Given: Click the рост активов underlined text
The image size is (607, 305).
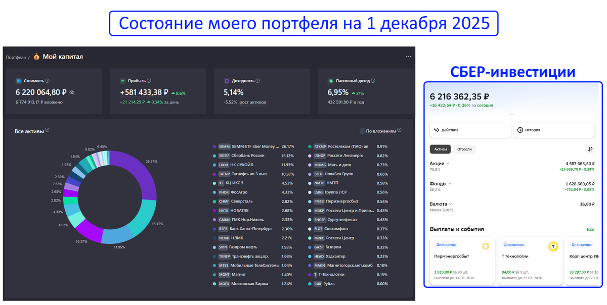Looking at the screenshot, I should [x=253, y=102].
